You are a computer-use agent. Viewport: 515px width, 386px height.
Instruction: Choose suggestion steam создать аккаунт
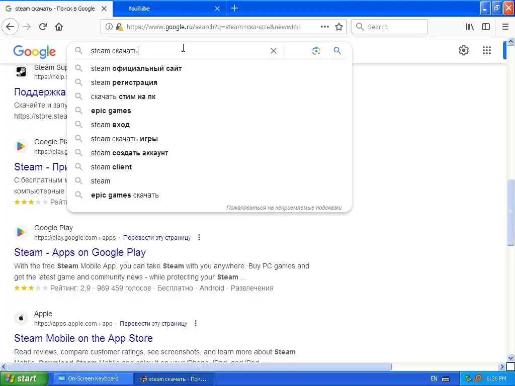click(209, 153)
